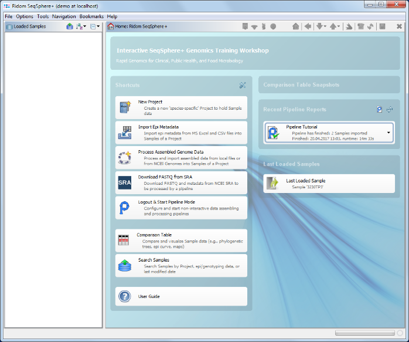Image resolution: width=409 pixels, height=342 pixels.
Task: Click Download FASTQ from SRA shortcut
Action: (x=181, y=183)
